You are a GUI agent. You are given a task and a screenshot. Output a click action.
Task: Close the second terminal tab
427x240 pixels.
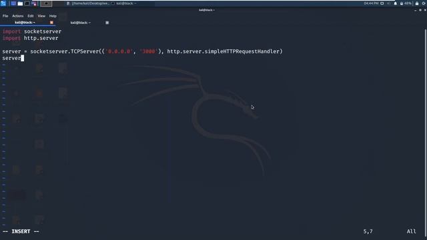(107, 23)
